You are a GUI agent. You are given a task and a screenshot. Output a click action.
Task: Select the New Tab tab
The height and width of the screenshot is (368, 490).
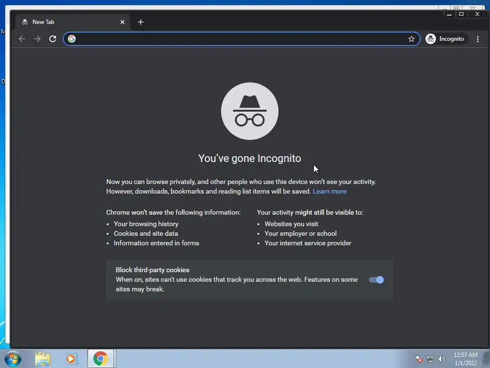[73, 22]
